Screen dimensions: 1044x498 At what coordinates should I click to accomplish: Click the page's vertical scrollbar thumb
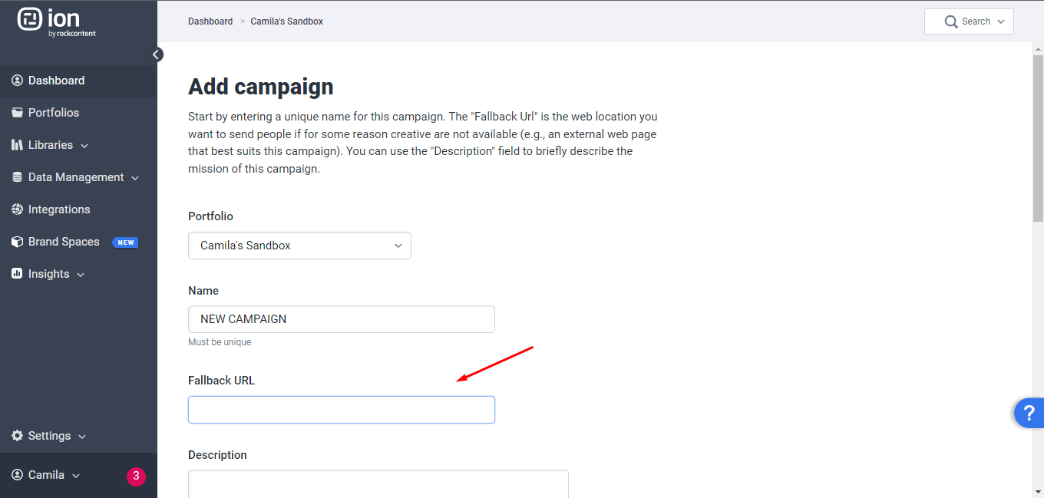pos(1038,139)
